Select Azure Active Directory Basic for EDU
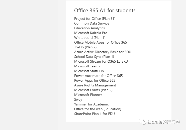Screen dimensions: 186x130 tap(103, 52)
